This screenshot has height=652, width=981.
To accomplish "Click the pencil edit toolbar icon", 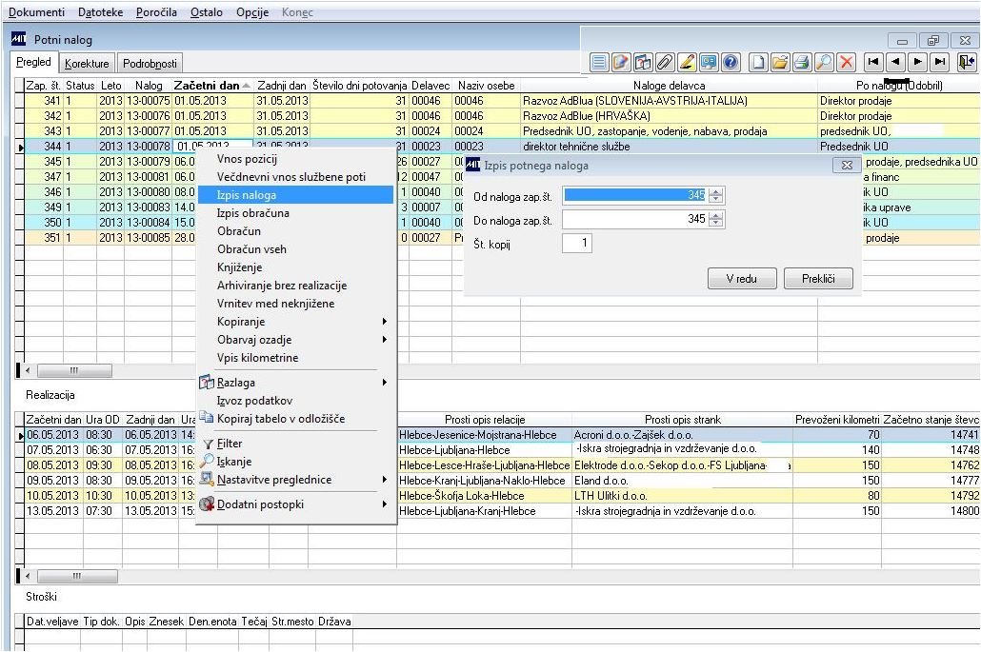I will coord(688,63).
